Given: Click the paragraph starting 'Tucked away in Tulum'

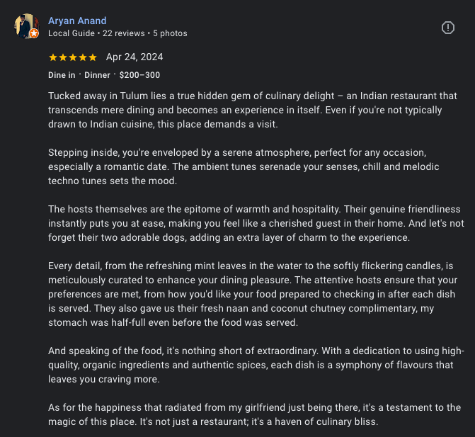Looking at the screenshot, I should tap(253, 110).
